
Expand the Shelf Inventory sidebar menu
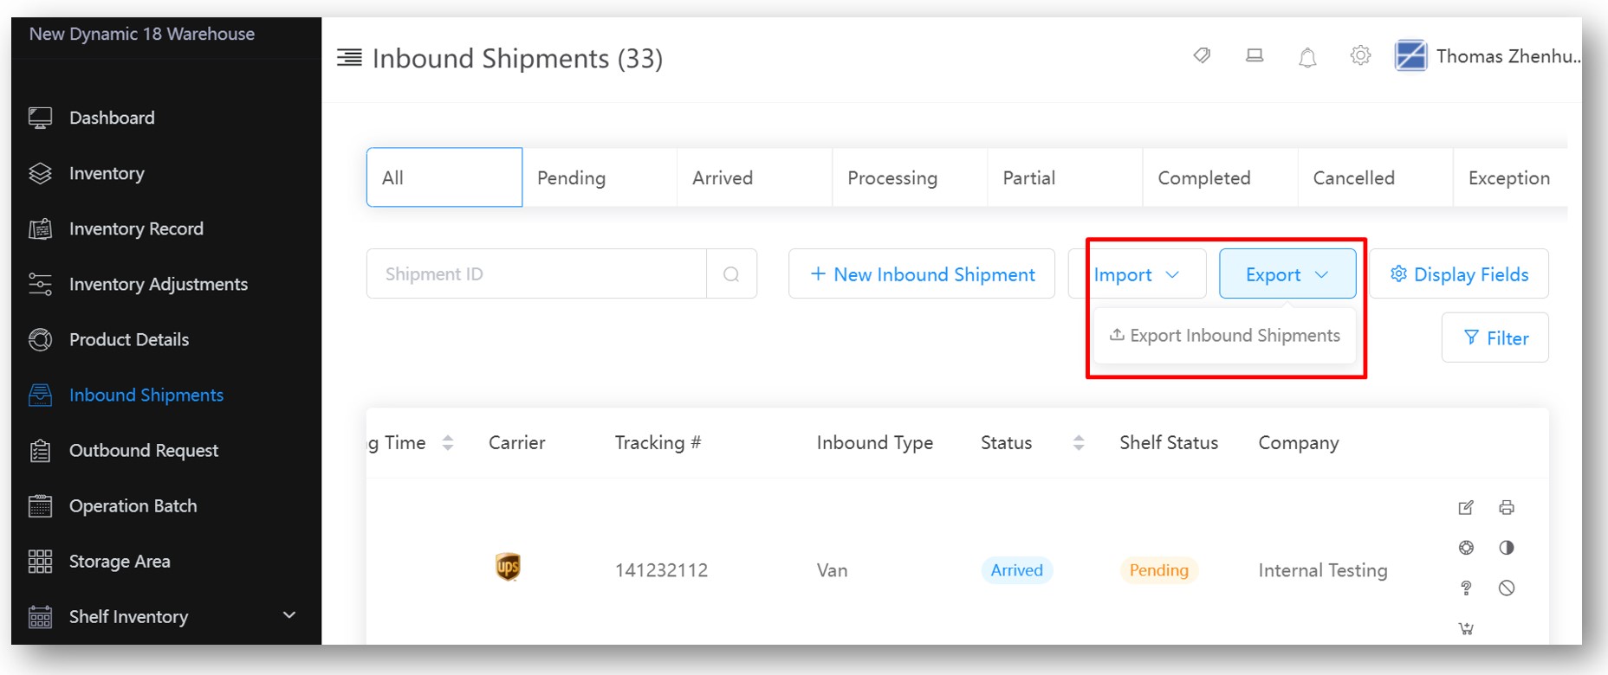[289, 615]
